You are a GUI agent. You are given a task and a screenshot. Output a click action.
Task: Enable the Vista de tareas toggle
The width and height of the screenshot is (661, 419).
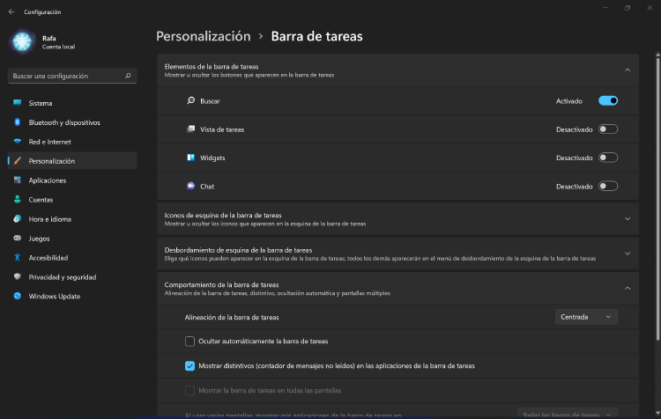(608, 129)
